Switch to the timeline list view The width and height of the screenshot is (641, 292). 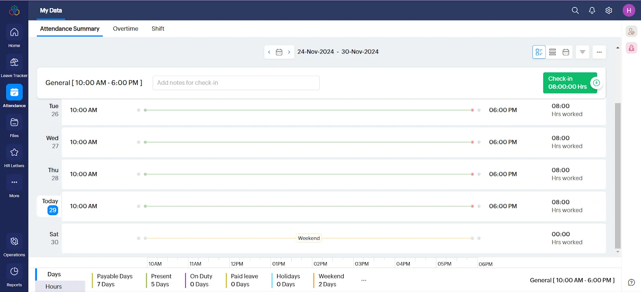coord(539,52)
